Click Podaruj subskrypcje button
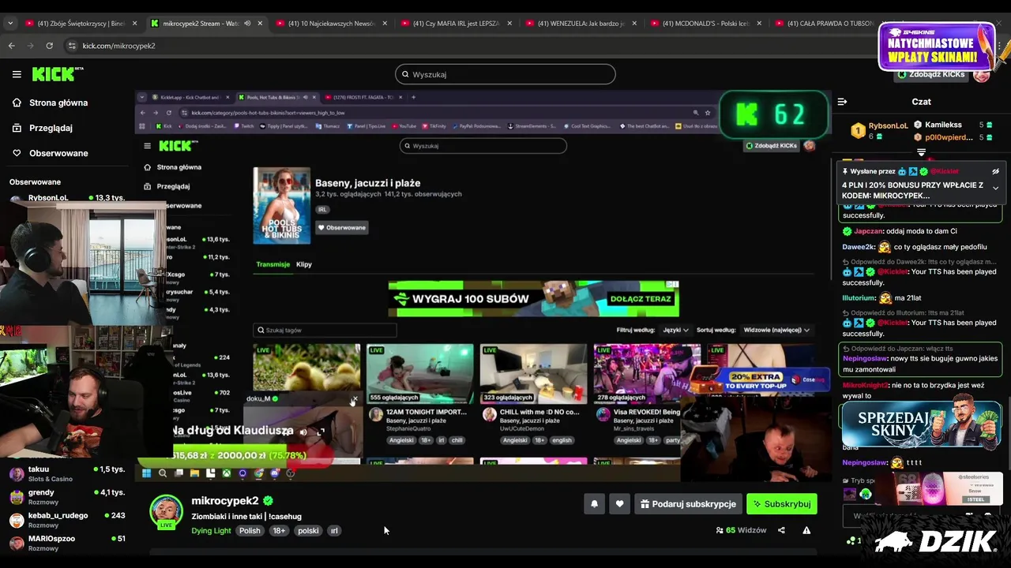 click(688, 504)
